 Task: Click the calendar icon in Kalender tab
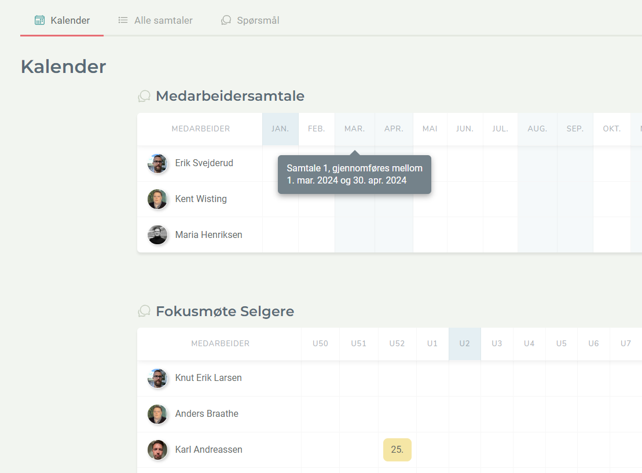[x=40, y=20]
